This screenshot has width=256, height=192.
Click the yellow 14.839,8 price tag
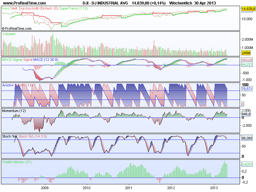tap(248, 9)
